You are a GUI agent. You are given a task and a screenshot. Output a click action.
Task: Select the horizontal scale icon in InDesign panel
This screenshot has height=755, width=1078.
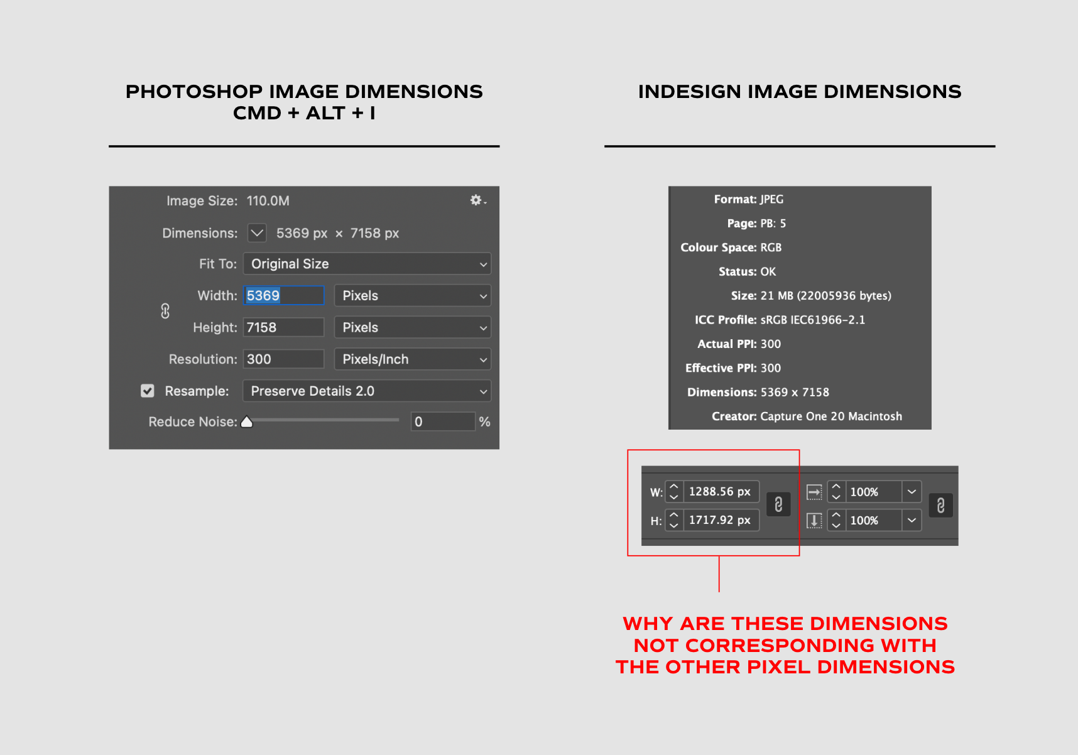[x=815, y=492]
